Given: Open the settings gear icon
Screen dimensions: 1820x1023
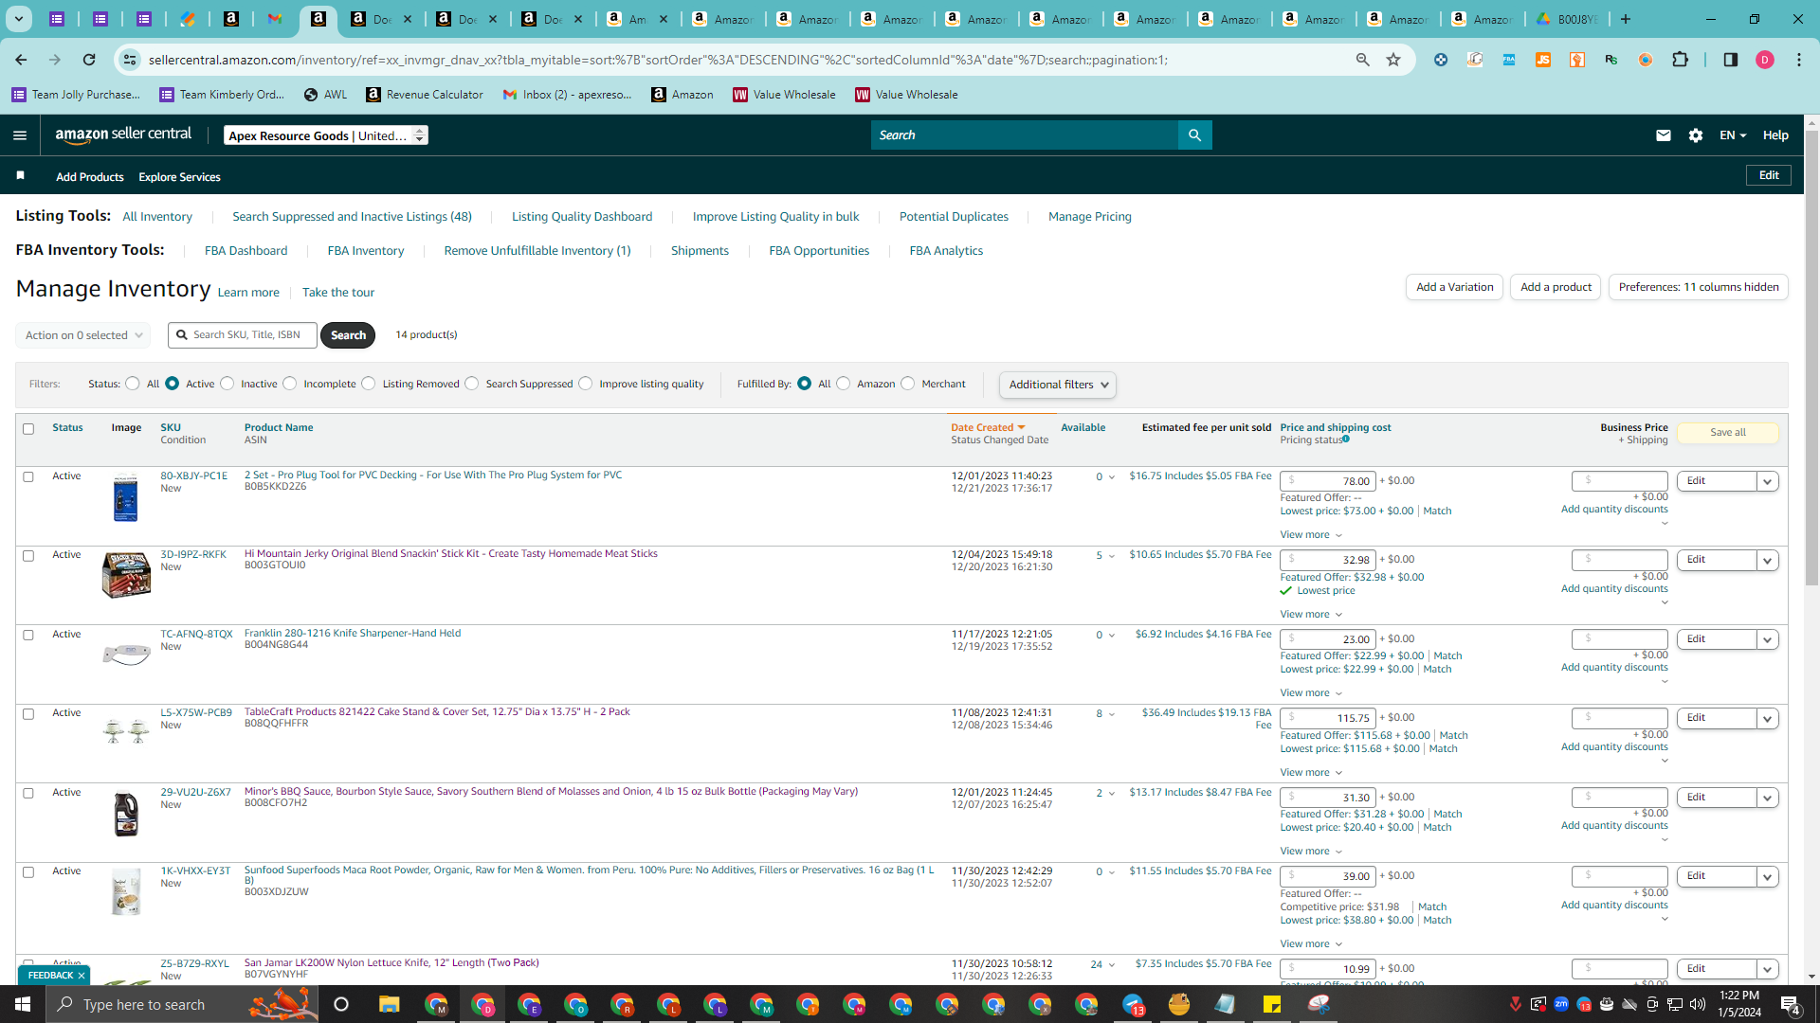Looking at the screenshot, I should tap(1696, 135).
